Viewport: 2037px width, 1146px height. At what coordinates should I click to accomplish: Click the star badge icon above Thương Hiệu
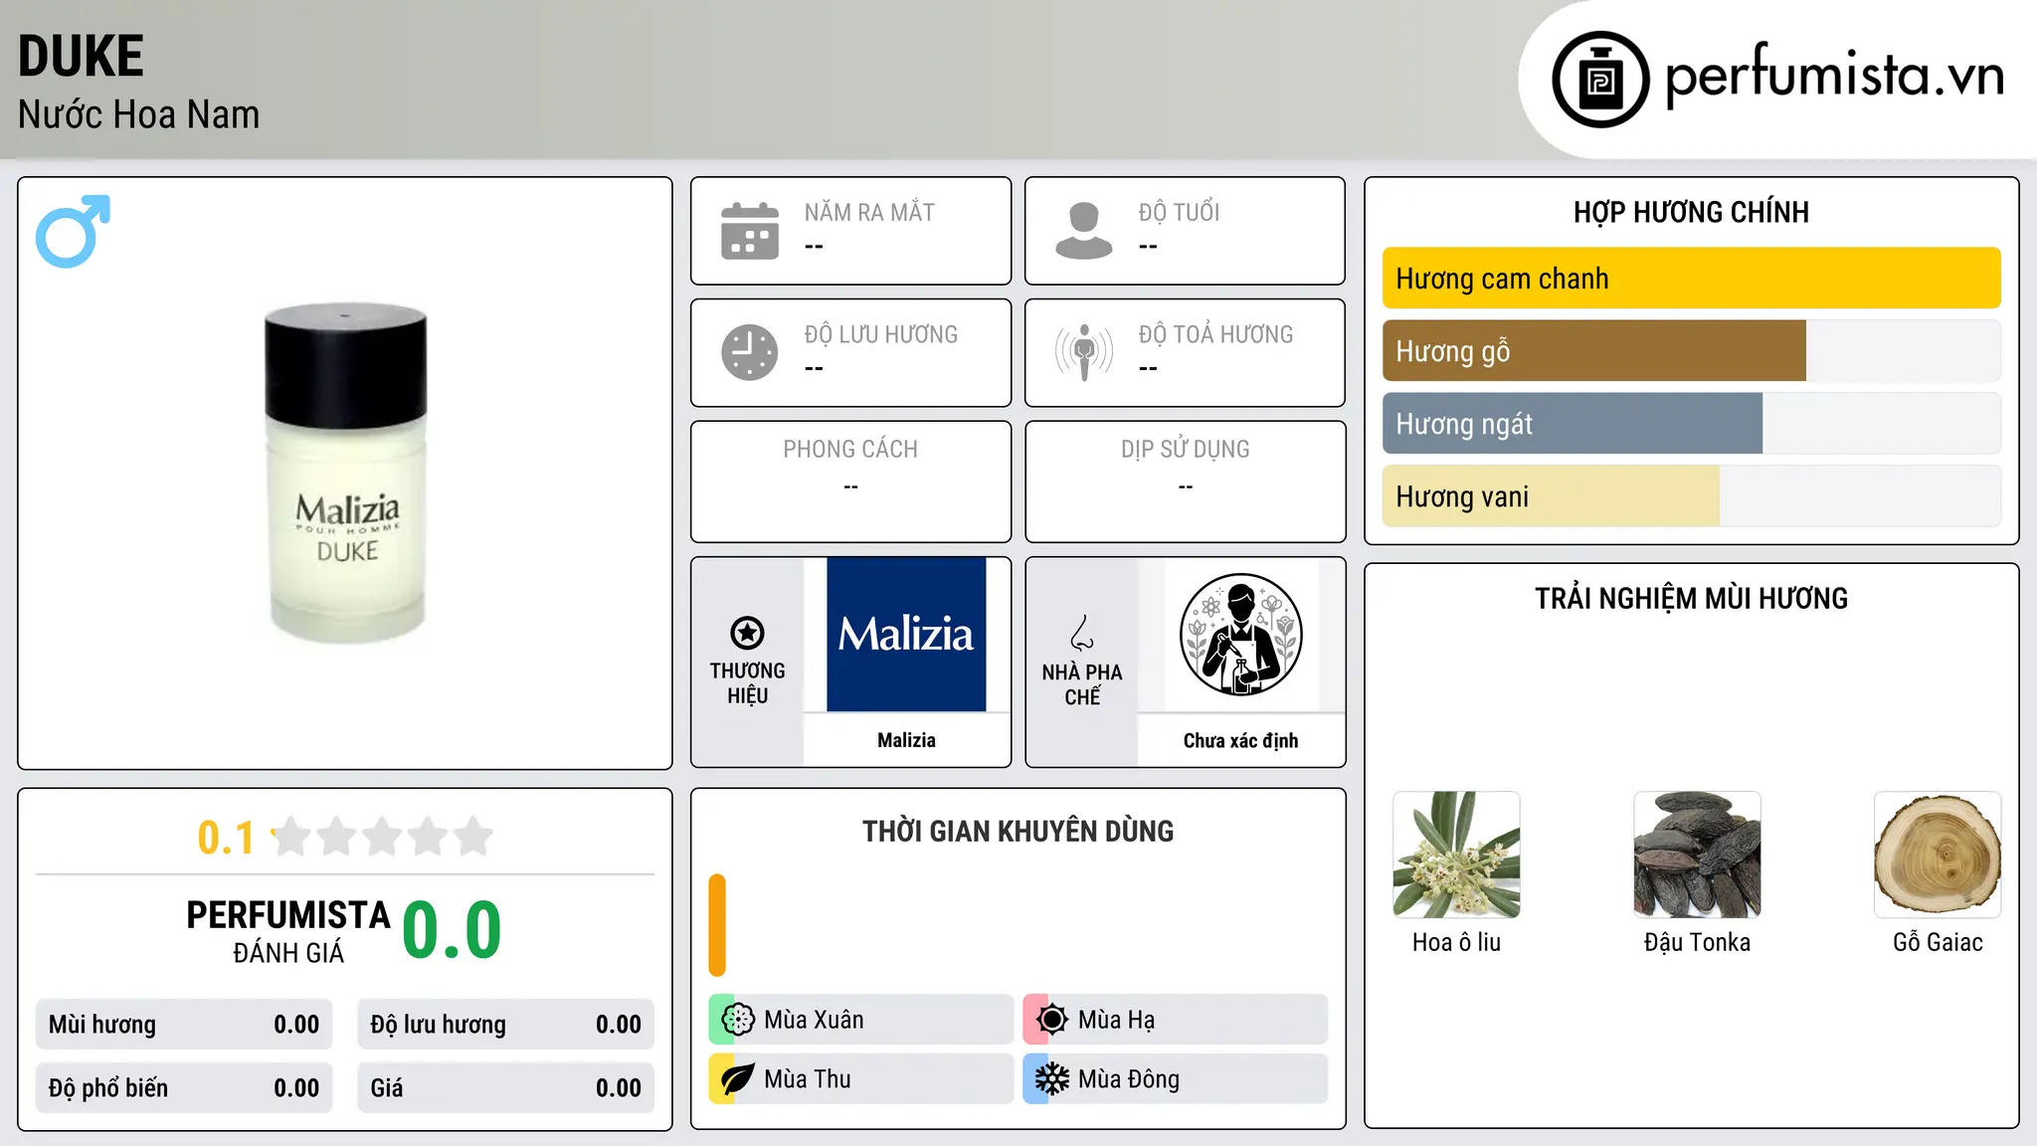pyautogui.click(x=747, y=633)
